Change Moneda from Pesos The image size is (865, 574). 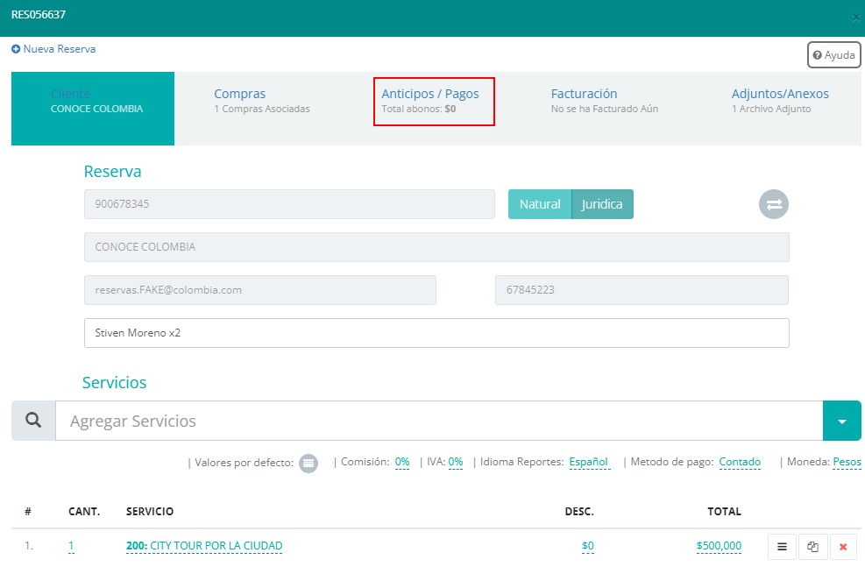click(x=847, y=462)
